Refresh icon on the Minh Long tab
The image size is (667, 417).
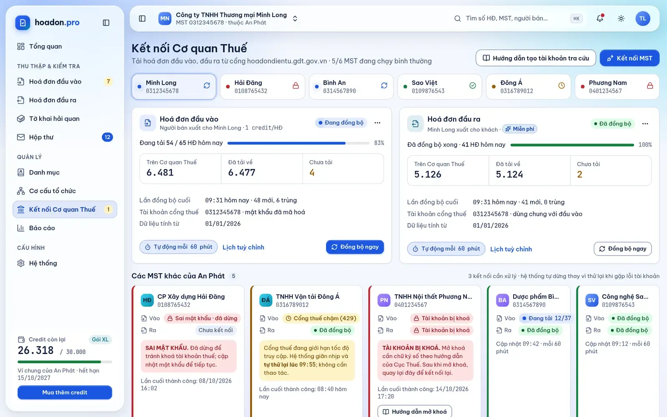(x=207, y=85)
